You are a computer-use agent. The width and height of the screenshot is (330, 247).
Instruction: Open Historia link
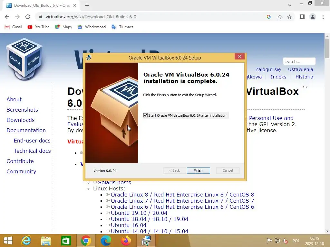pyautogui.click(x=304, y=77)
